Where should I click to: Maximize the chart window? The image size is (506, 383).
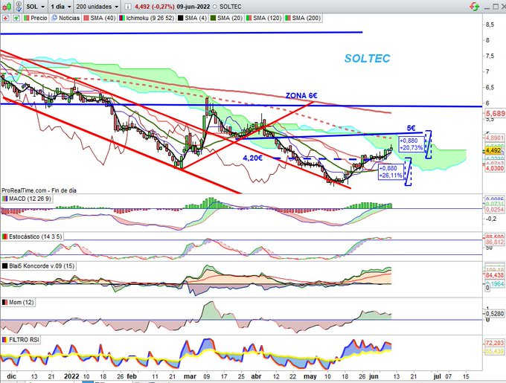click(x=496, y=6)
